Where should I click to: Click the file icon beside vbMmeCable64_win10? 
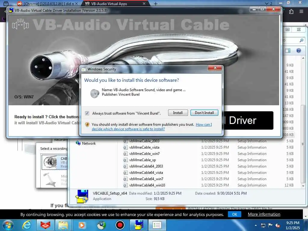pos(125,185)
